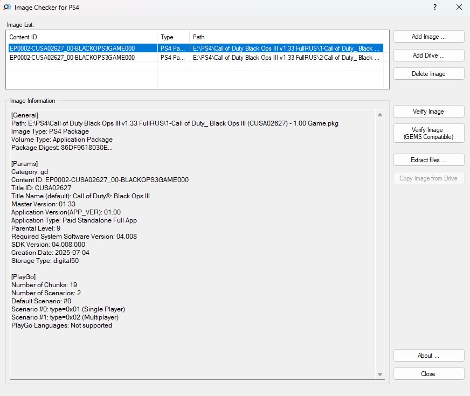Click the Close button at bottom right

tap(428, 374)
